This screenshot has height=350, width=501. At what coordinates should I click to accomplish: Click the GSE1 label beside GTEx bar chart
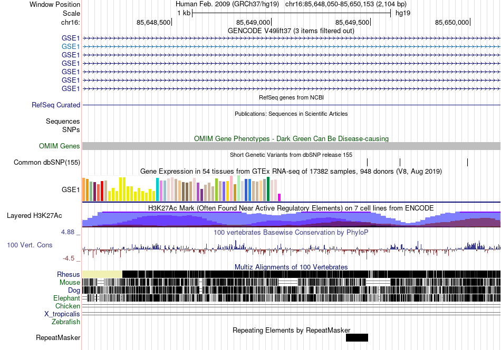point(71,189)
